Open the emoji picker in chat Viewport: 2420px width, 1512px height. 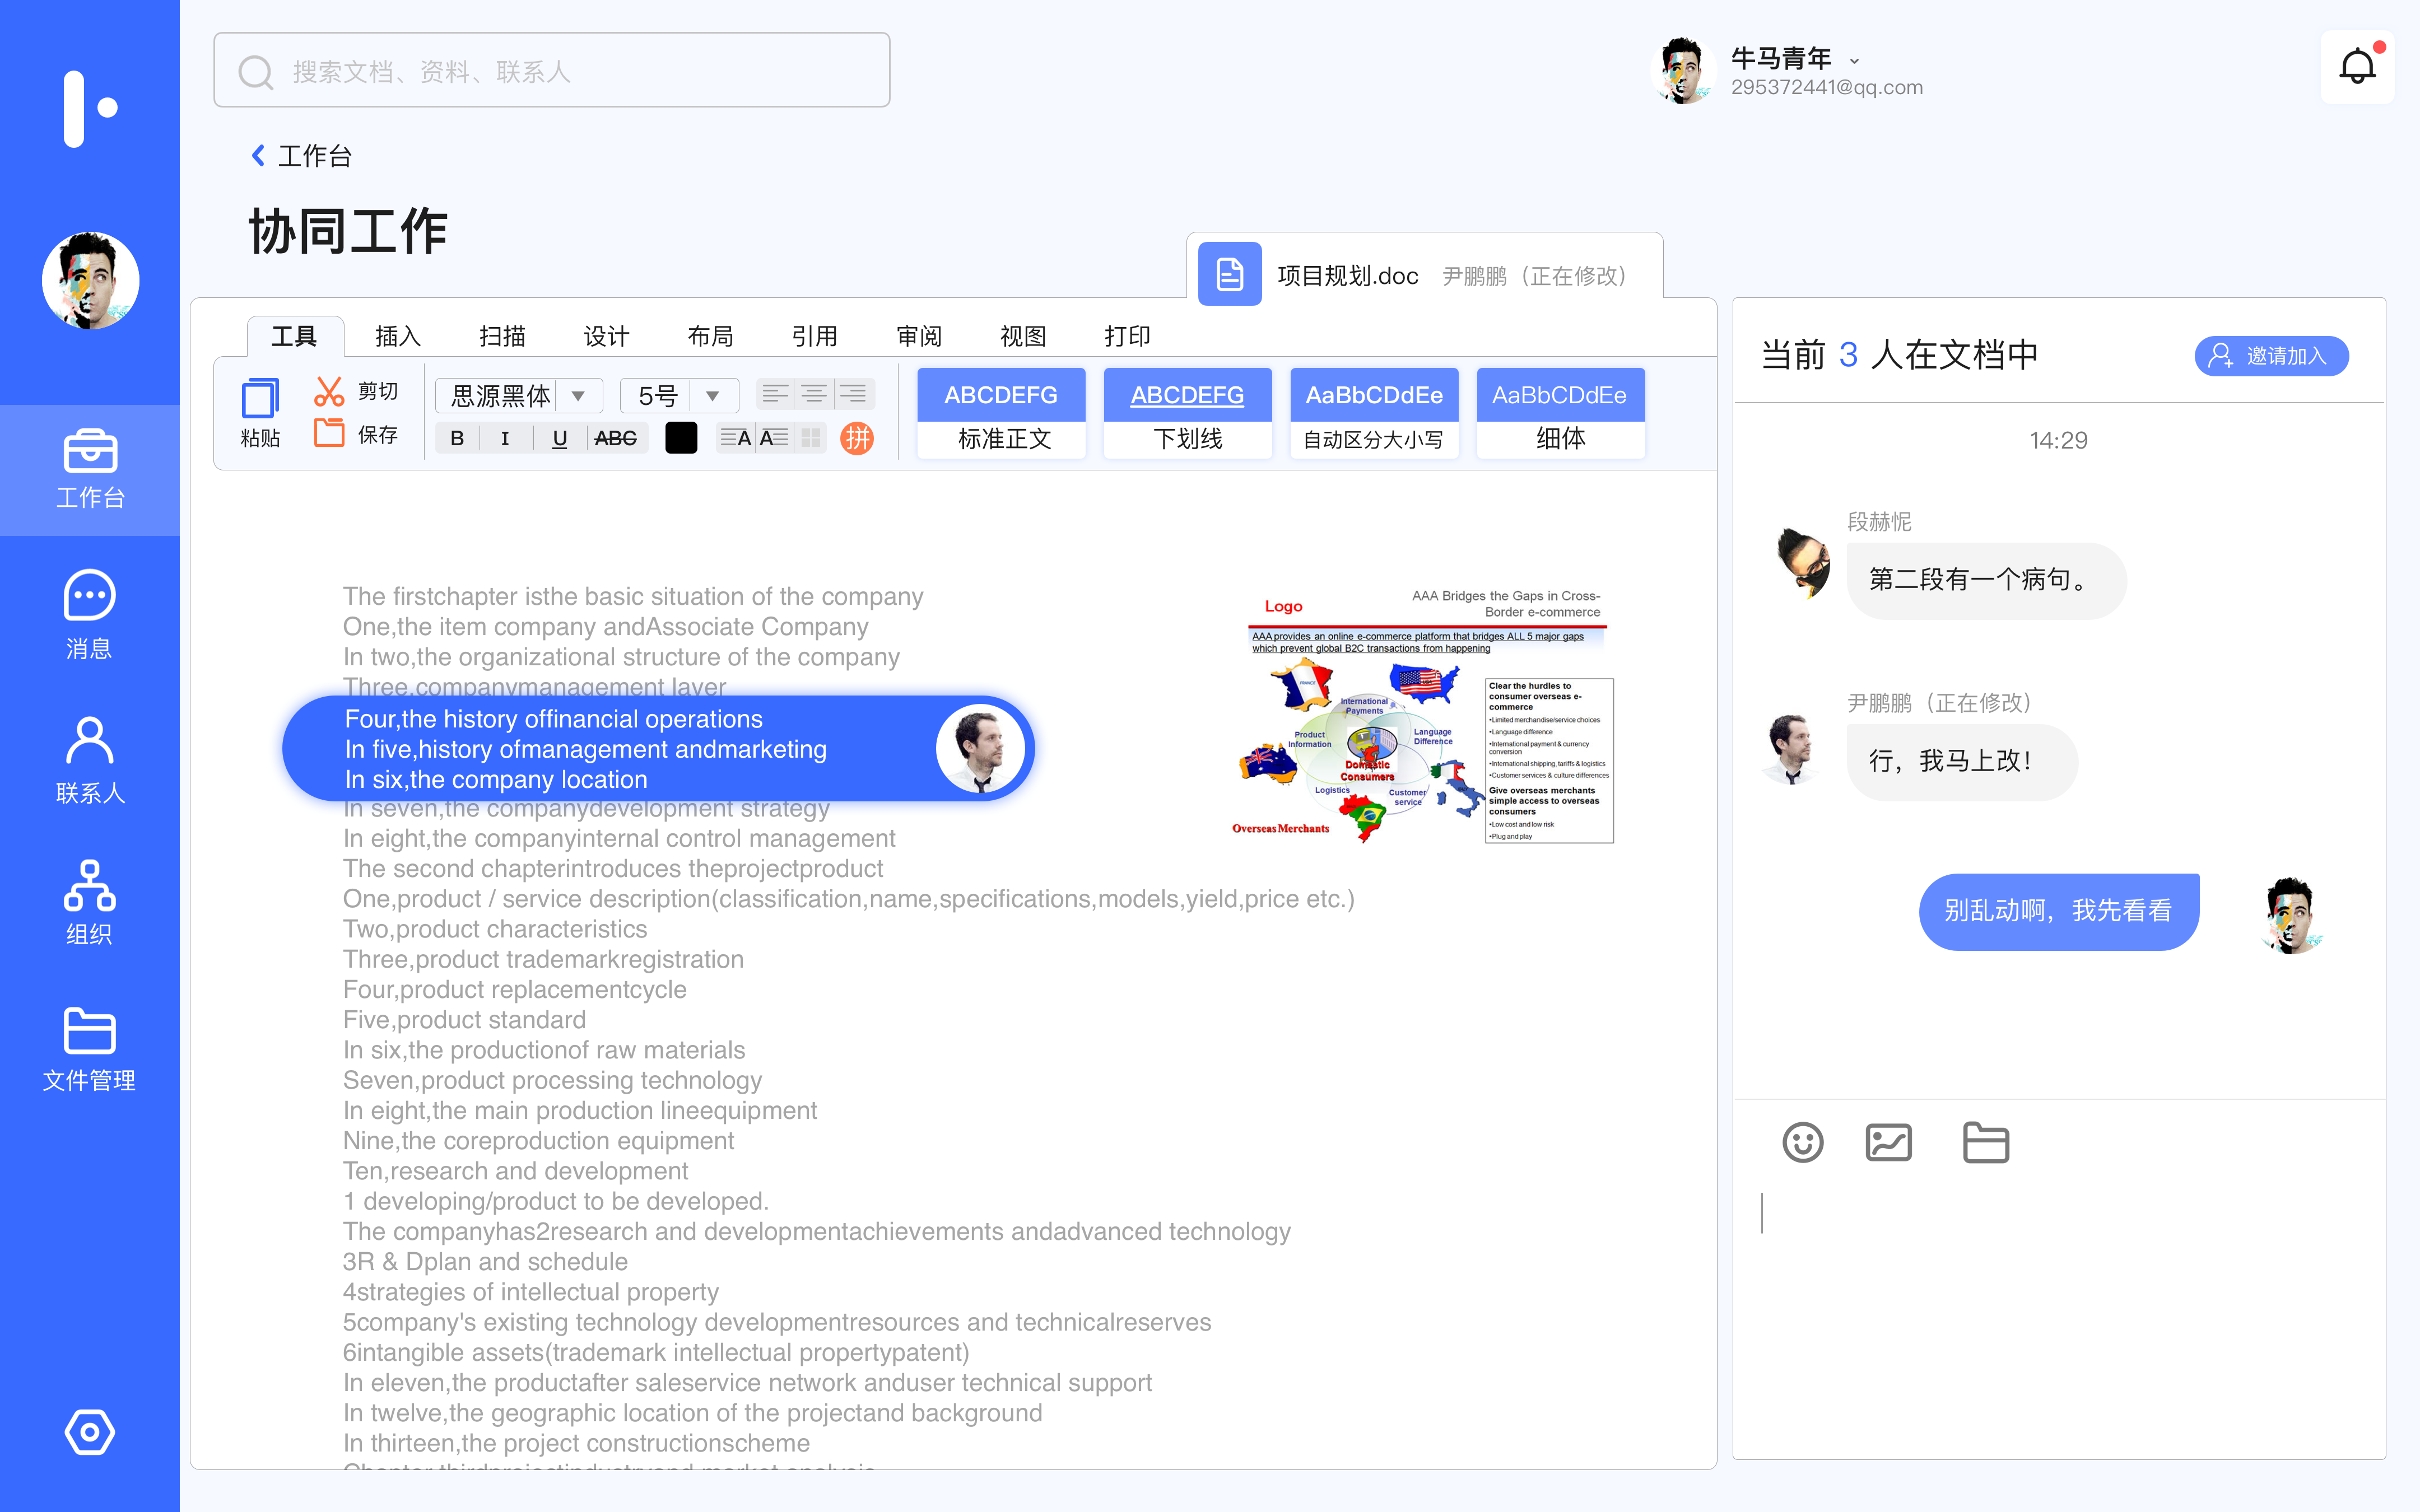[x=1802, y=1142]
